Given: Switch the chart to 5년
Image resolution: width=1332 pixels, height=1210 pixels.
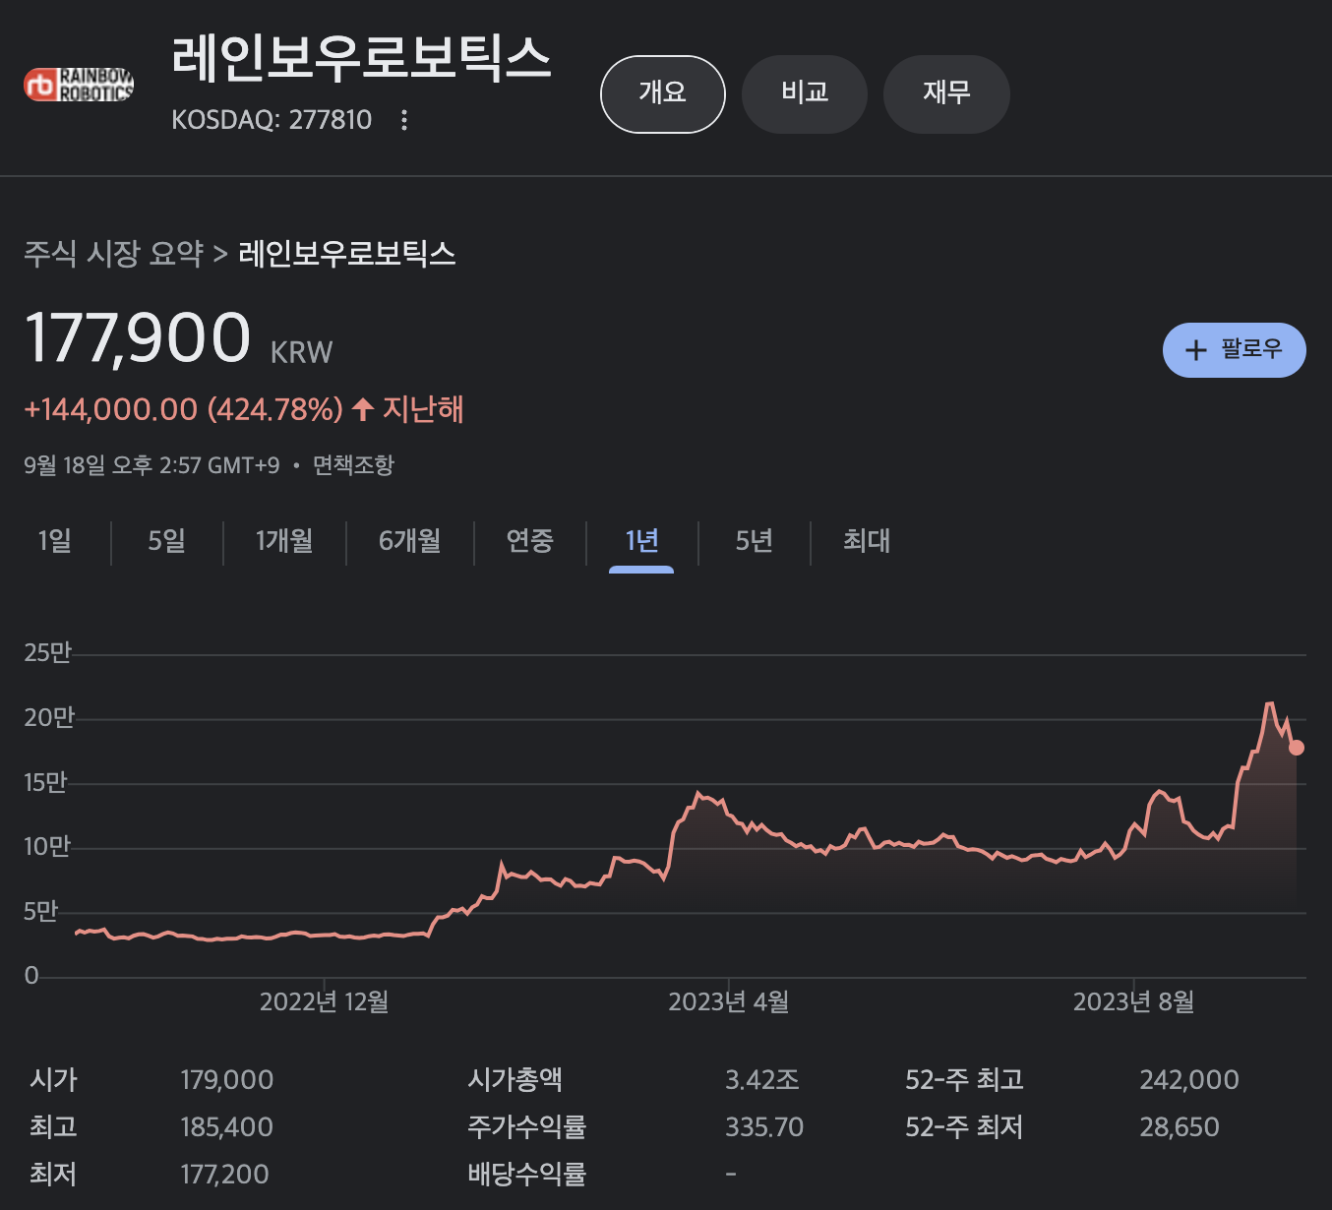Looking at the screenshot, I should pos(755,541).
